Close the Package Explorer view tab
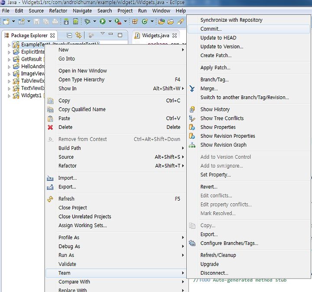This screenshot has width=312, height=292. 52,35
